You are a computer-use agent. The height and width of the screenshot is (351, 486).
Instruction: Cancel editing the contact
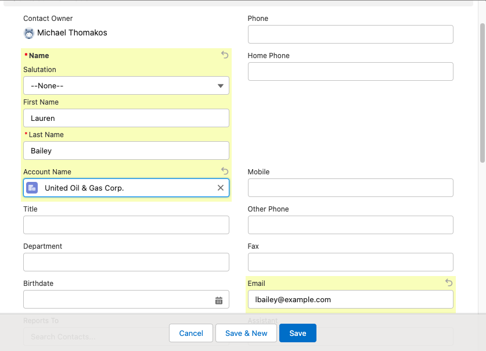point(190,333)
